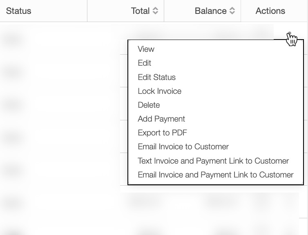Choose Edit in the actions menu
308x235 pixels.
[145, 63]
